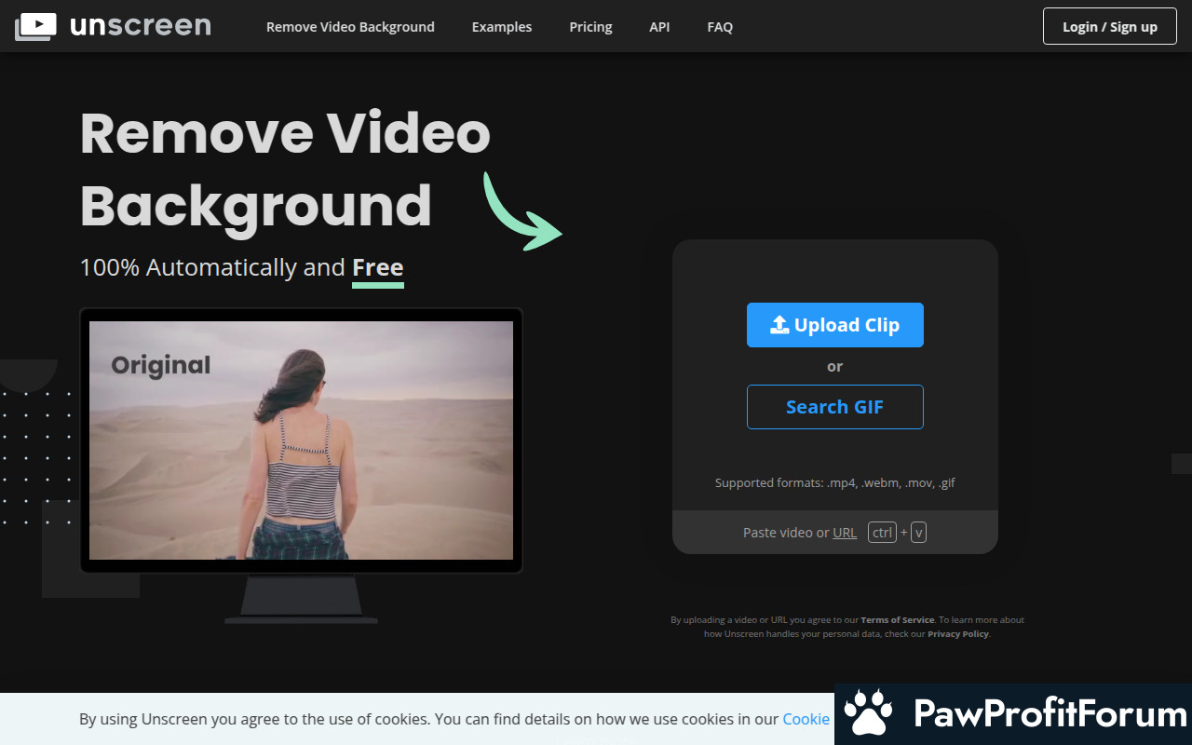
Task: Click the ctrl key hint
Action: click(x=882, y=533)
